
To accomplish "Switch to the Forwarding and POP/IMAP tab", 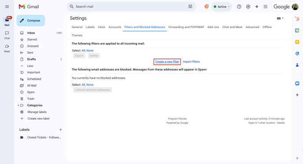I will [186, 27].
